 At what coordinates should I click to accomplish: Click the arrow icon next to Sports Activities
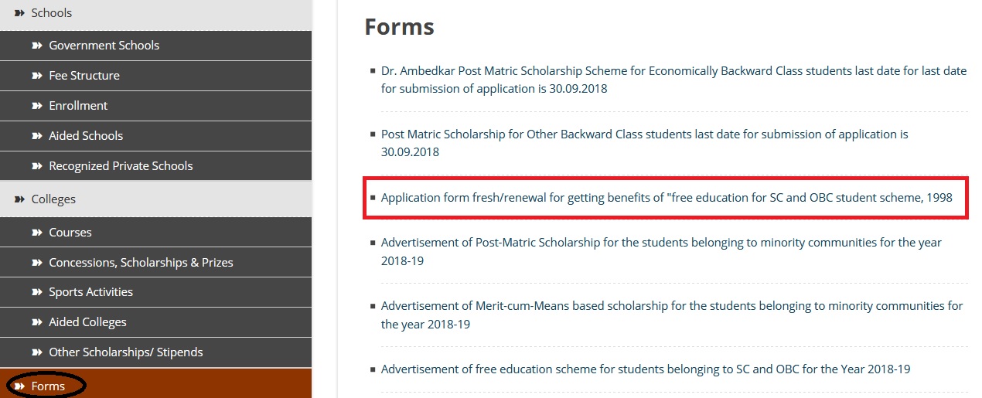click(x=36, y=292)
